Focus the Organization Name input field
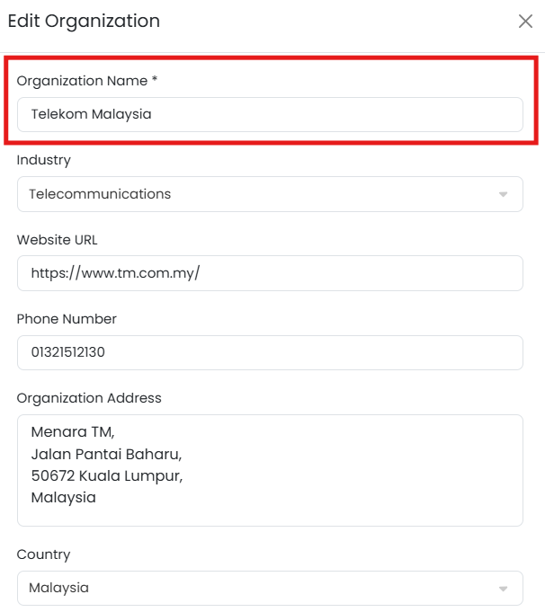The height and width of the screenshot is (612, 545). pyautogui.click(x=270, y=115)
